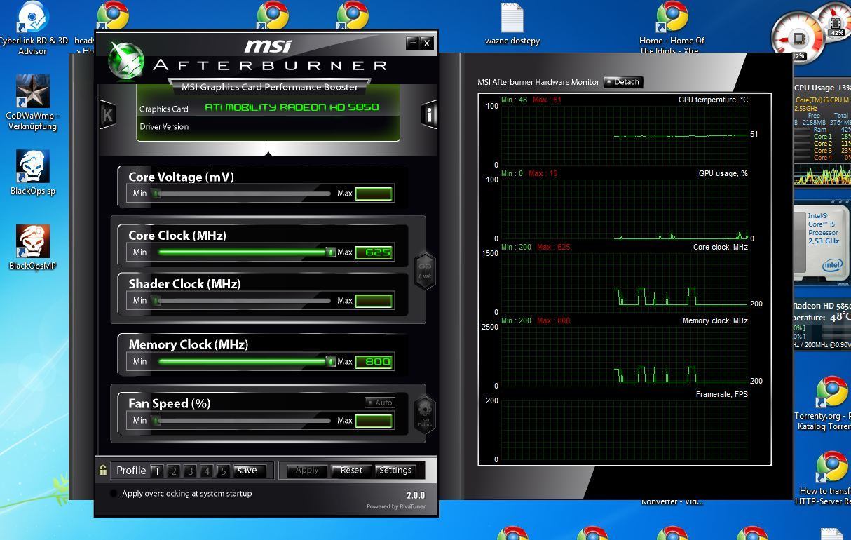This screenshot has height=540, width=851.
Task: Click the Memory Clock slider handle
Action: point(331,361)
